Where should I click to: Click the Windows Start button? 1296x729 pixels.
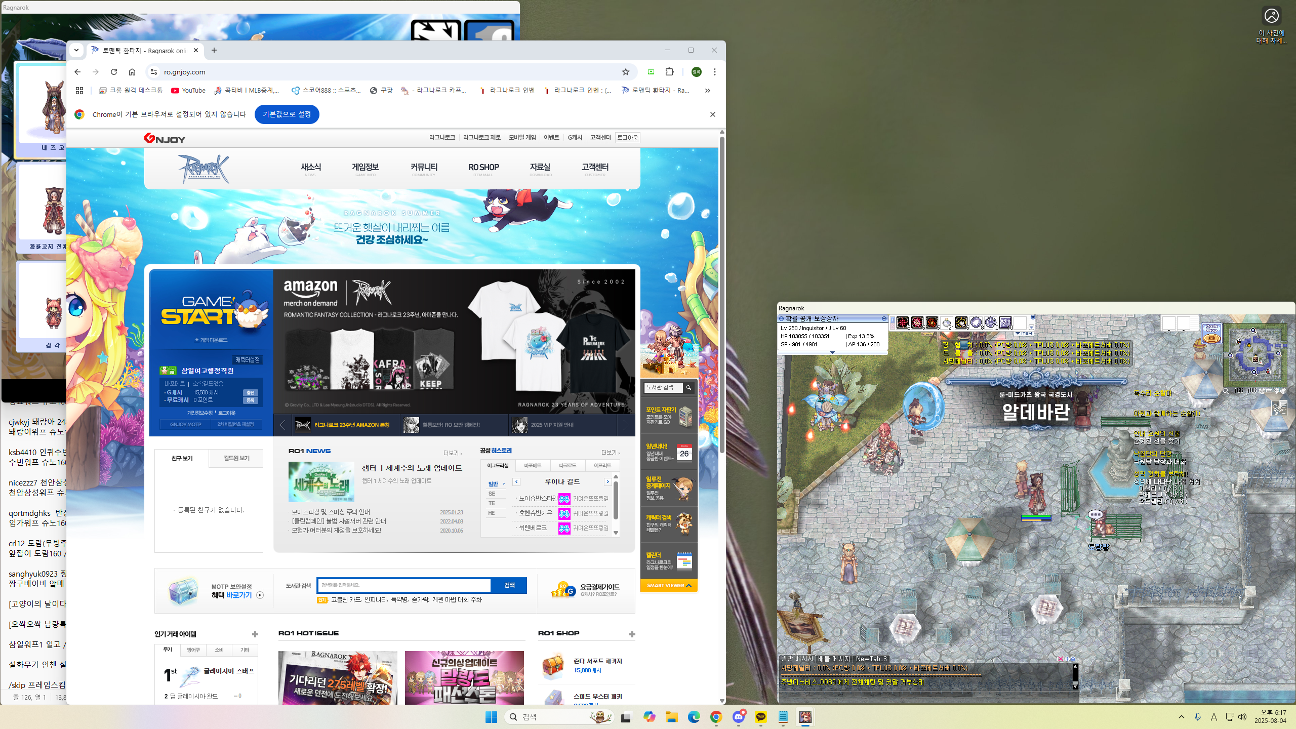coord(491,717)
